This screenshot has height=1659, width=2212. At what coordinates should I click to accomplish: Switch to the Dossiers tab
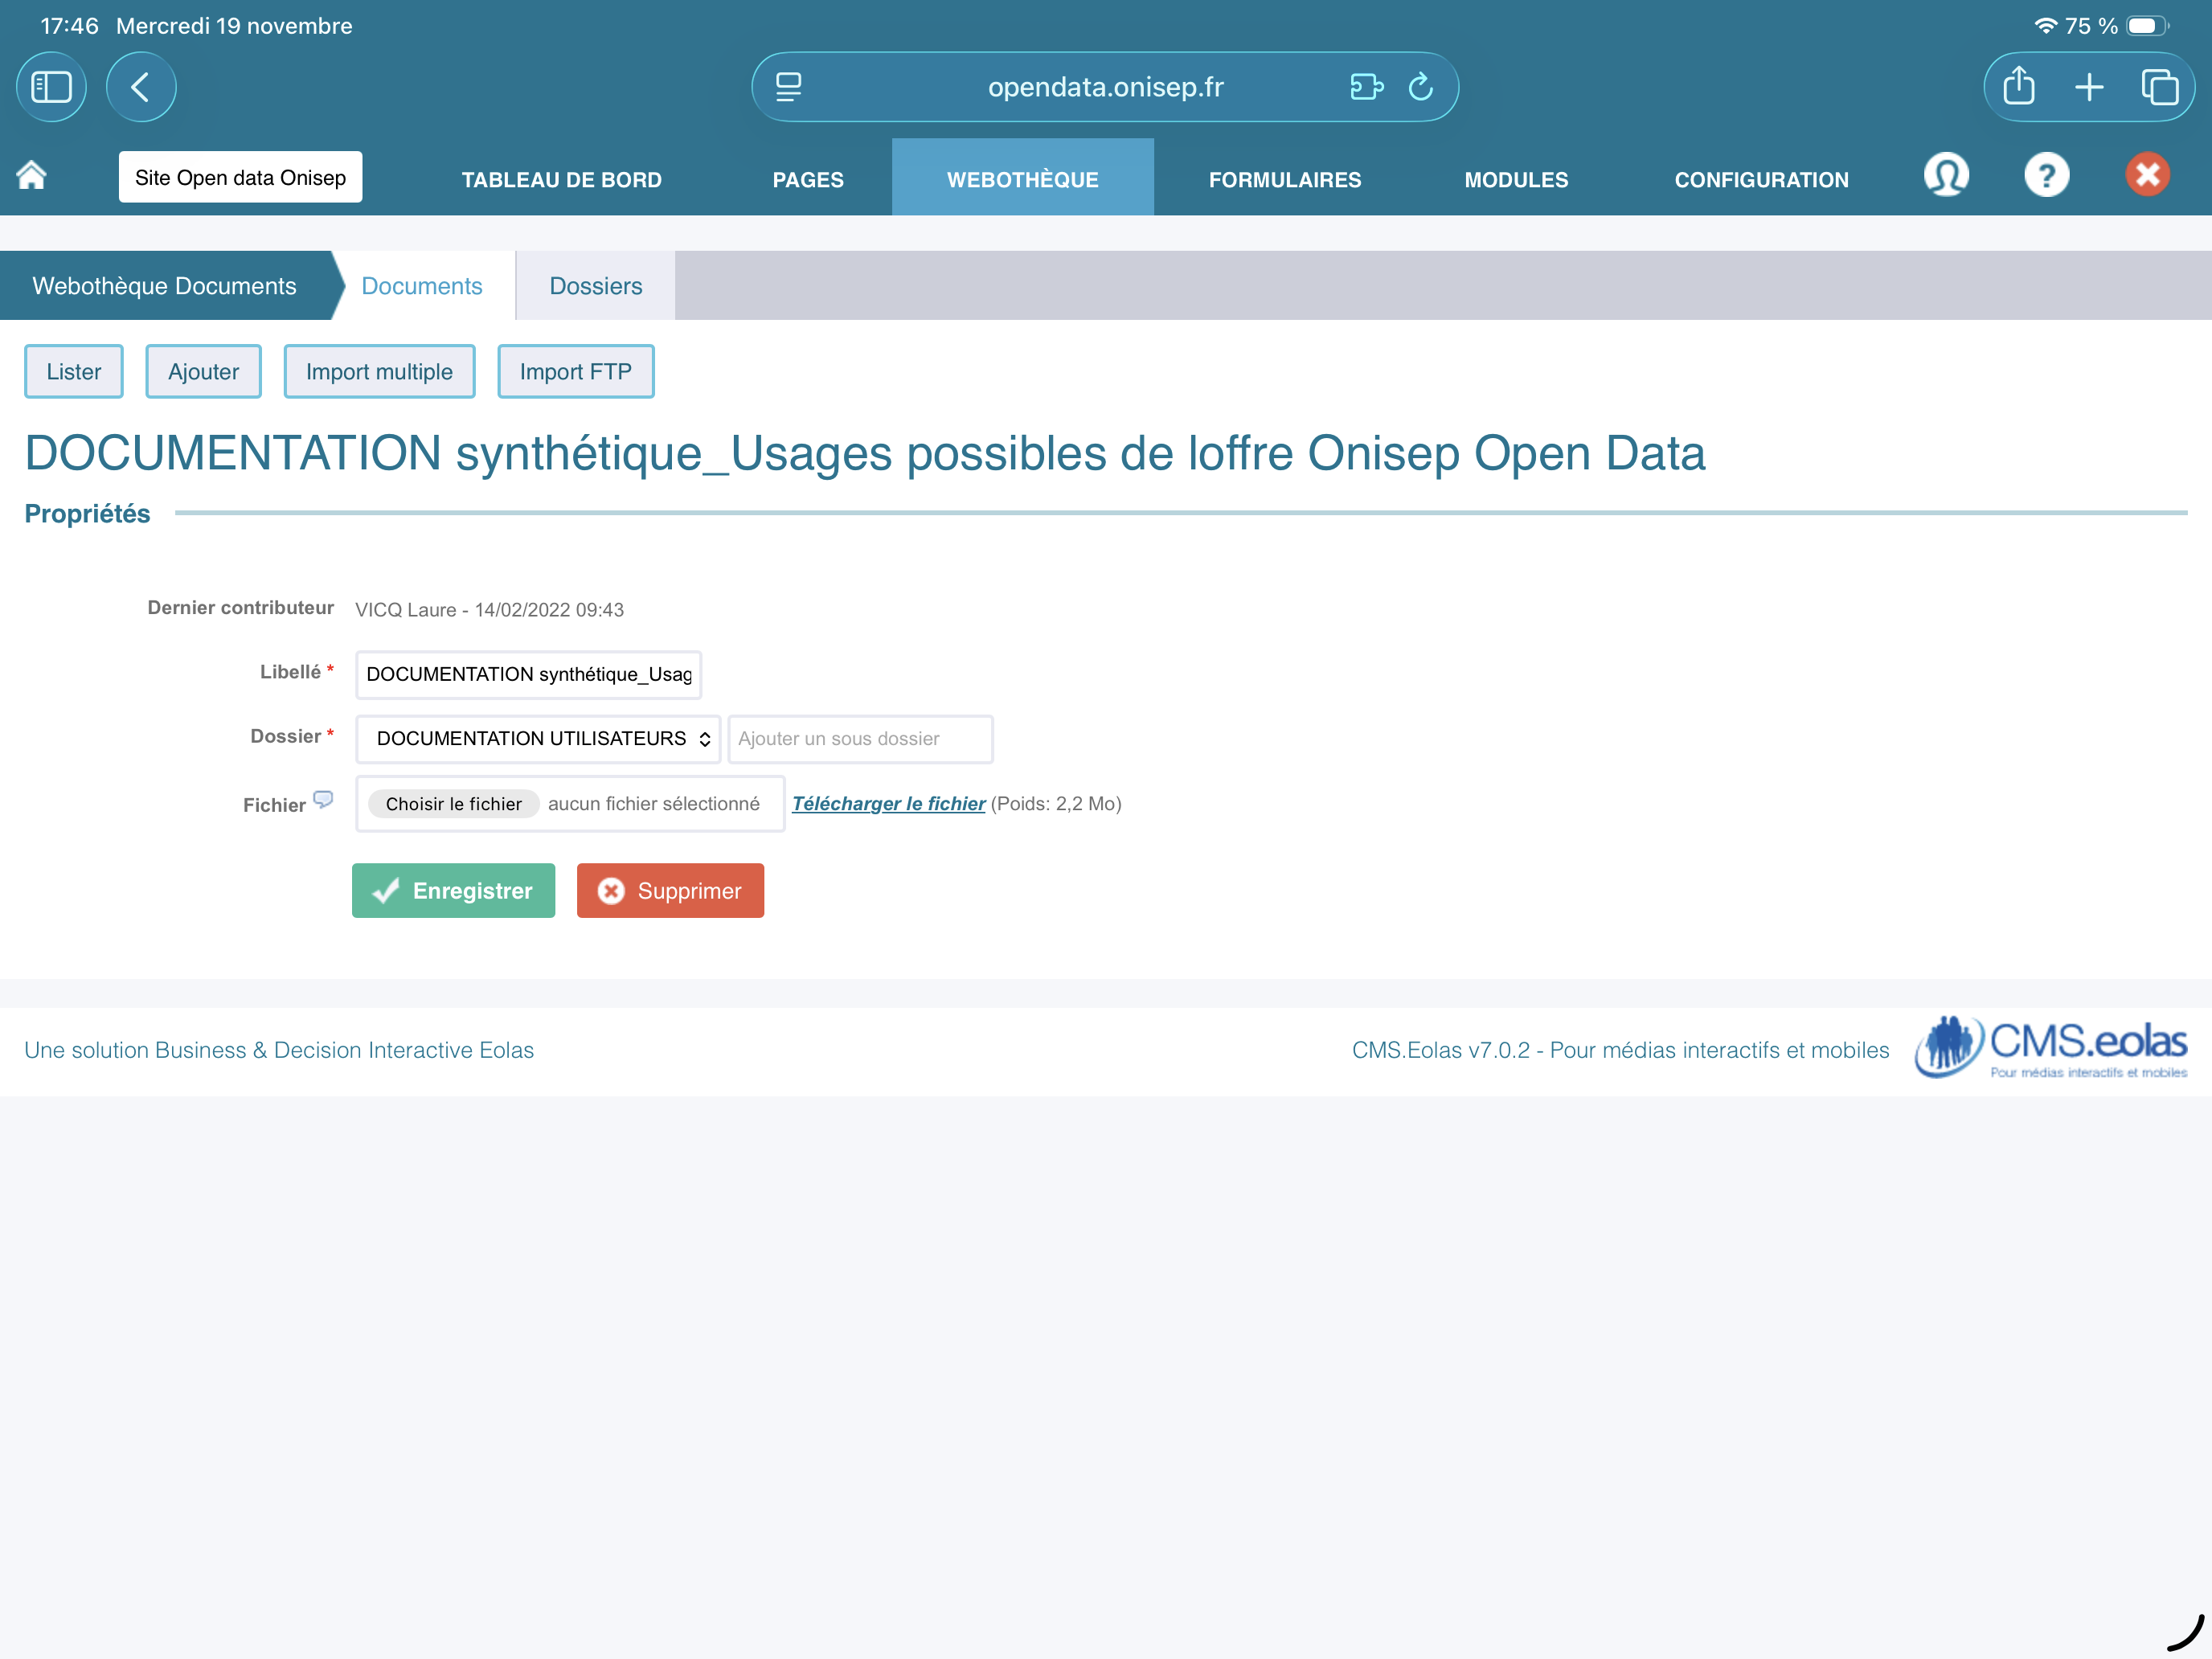[595, 286]
